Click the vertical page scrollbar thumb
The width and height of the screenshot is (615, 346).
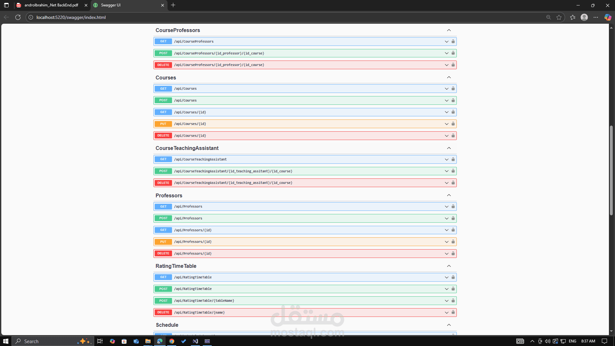tap(611, 170)
